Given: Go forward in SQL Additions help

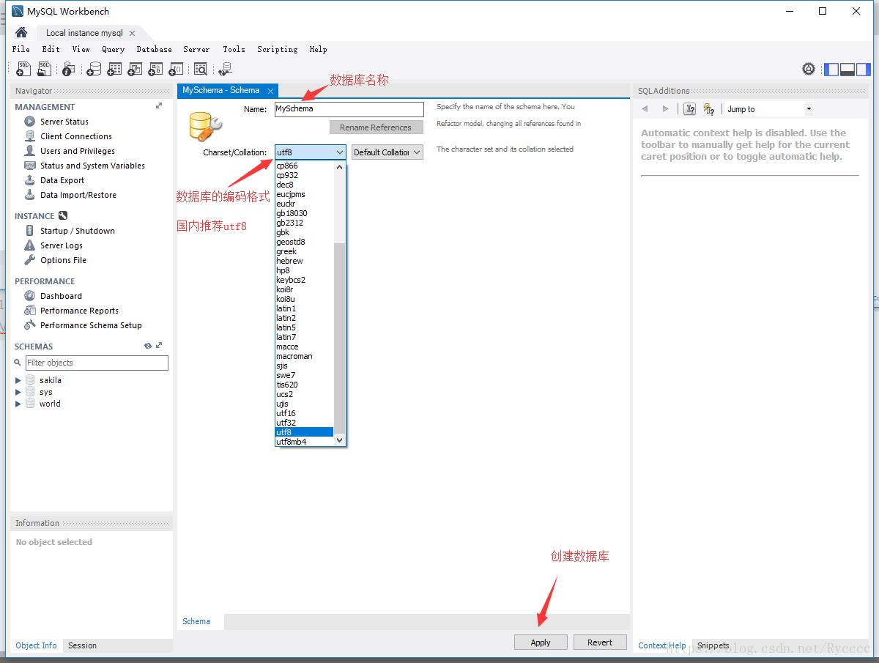Looking at the screenshot, I should tap(665, 109).
